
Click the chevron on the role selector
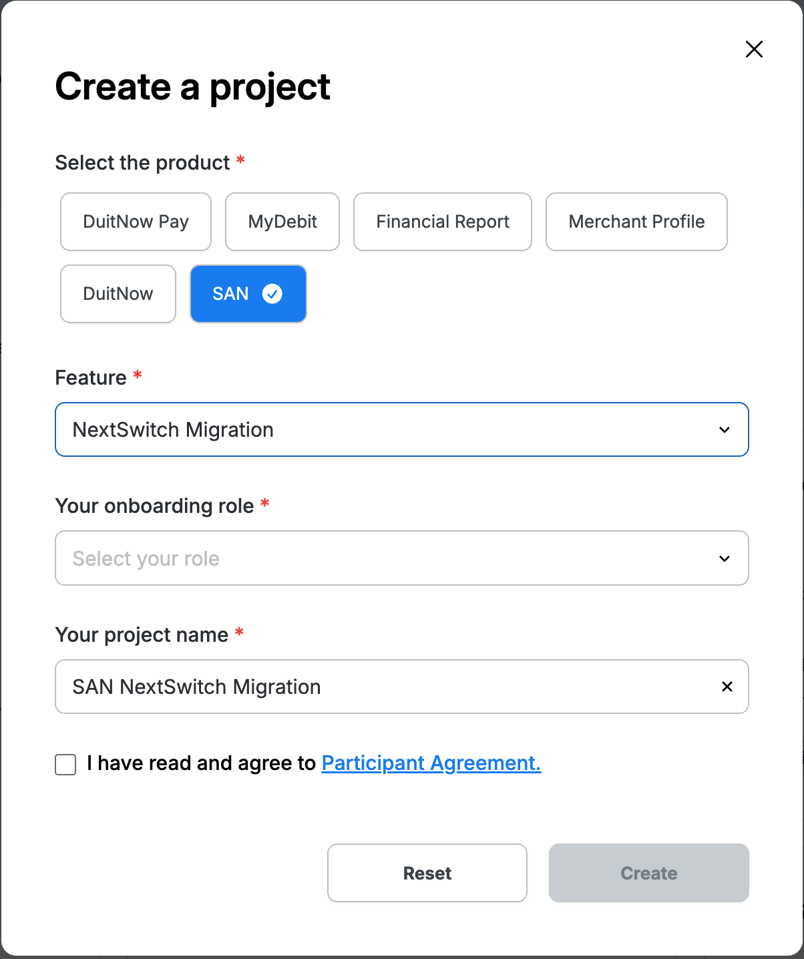(x=725, y=558)
